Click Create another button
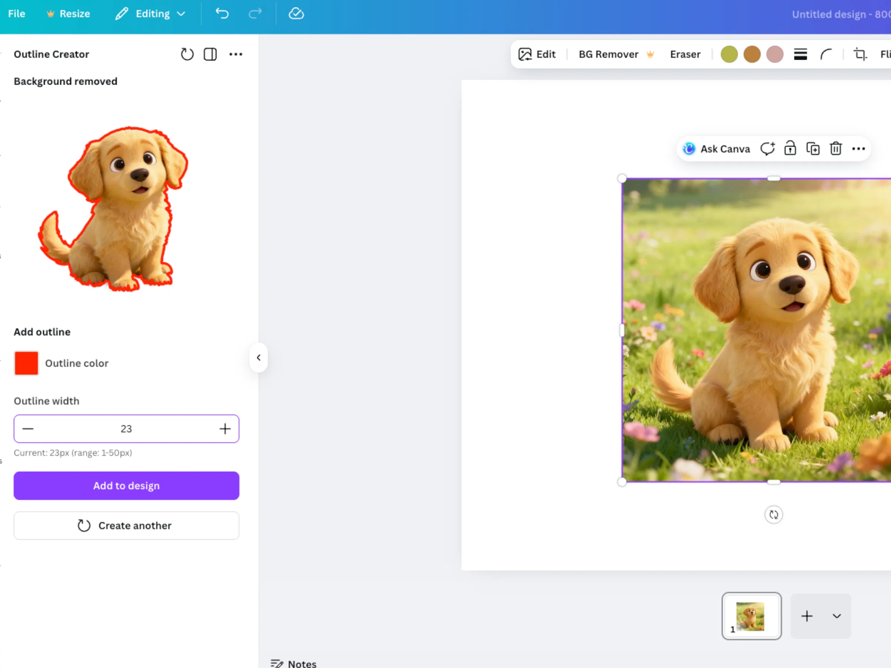 click(127, 525)
